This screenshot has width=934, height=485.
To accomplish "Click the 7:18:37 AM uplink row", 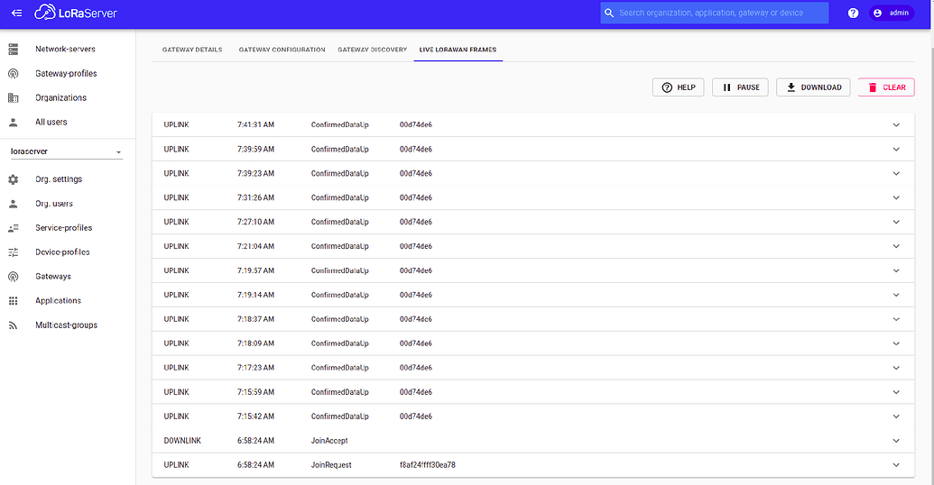I will click(533, 319).
